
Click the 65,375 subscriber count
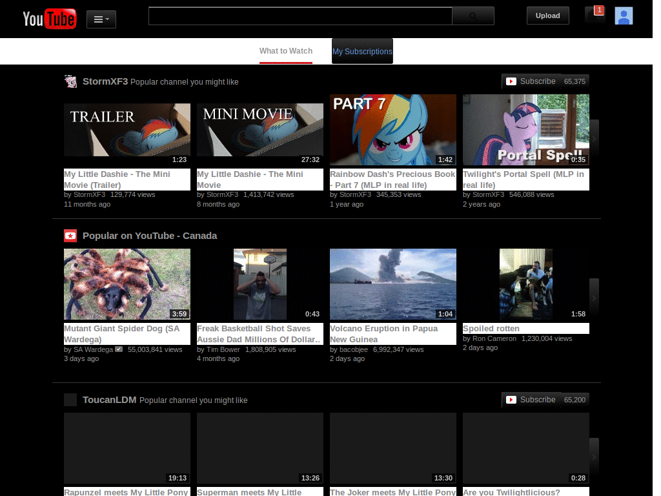[x=575, y=81]
